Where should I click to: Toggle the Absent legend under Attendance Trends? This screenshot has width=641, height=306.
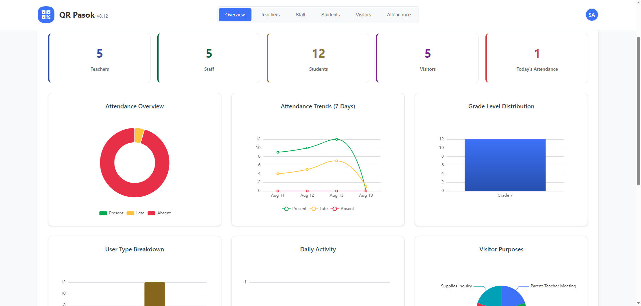343,209
